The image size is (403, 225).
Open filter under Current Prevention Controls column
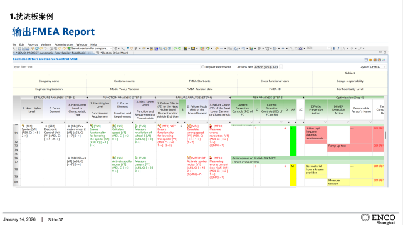[x=252, y=122]
